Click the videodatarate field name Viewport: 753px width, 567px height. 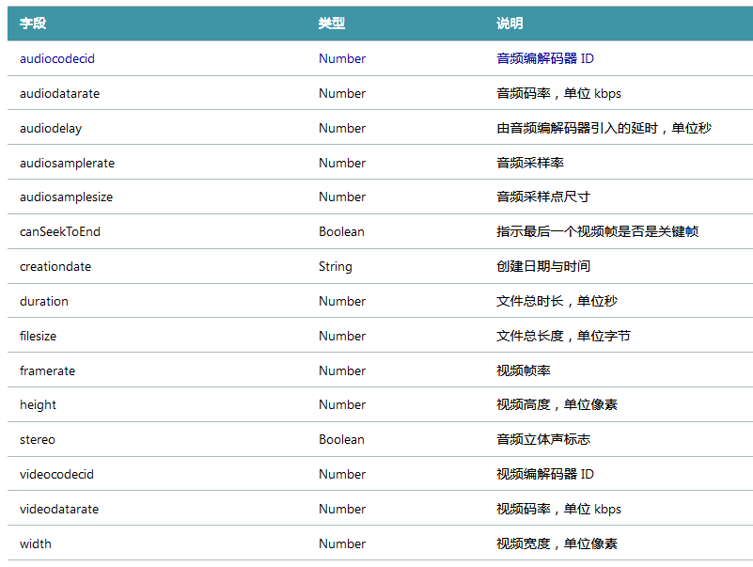pyautogui.click(x=59, y=509)
